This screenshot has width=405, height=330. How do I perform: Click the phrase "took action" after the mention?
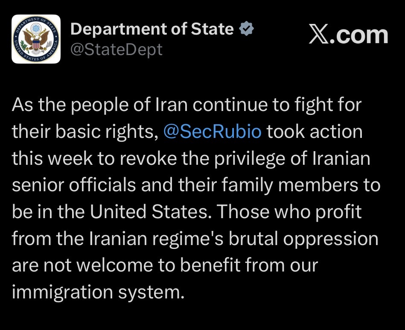[315, 132]
